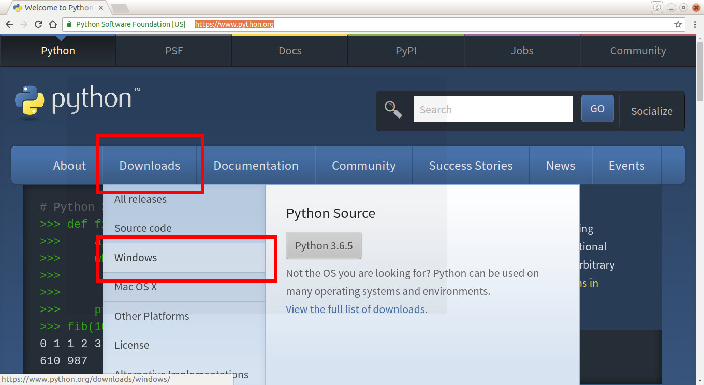
Task: Click the URL in the address bar
Action: (234, 24)
